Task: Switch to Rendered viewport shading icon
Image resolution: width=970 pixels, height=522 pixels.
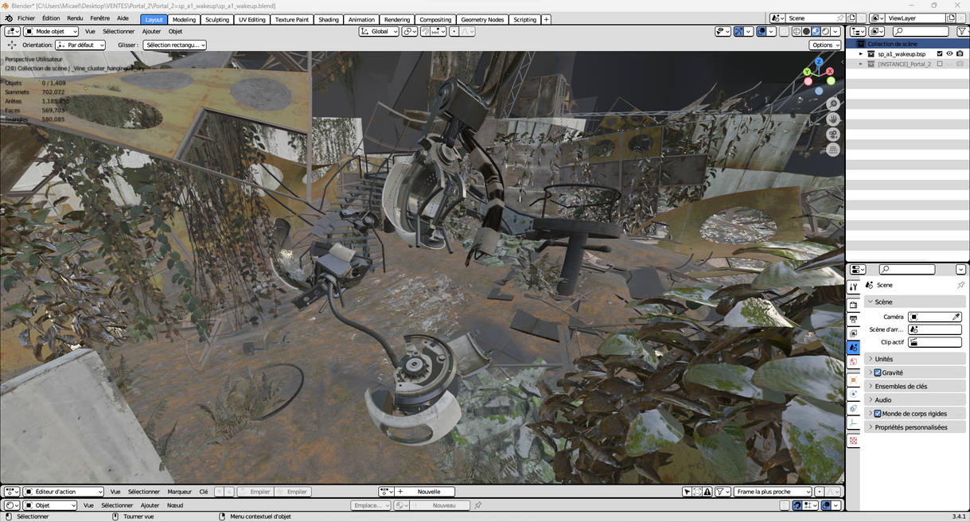Action: click(x=826, y=31)
